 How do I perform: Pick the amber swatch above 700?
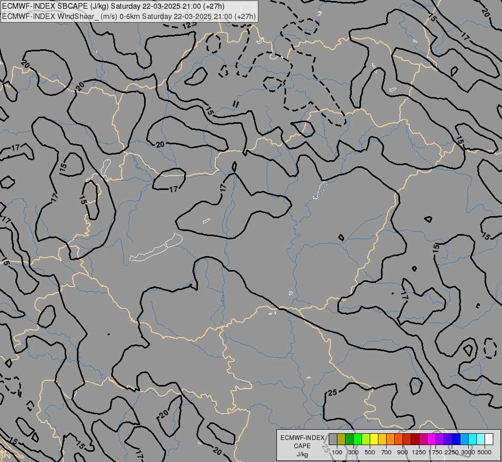382,439
